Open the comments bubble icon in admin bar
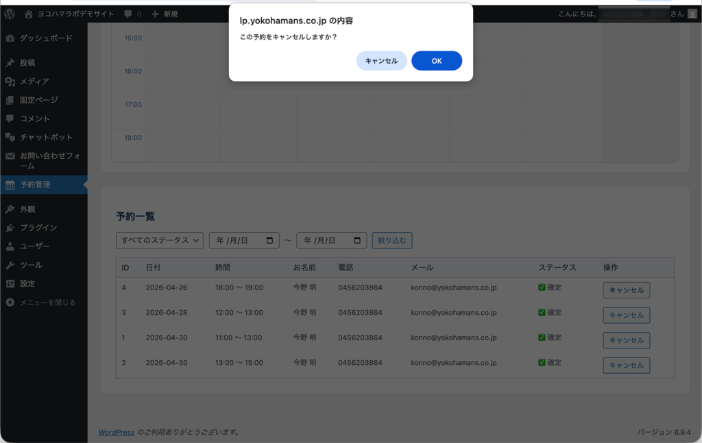 (129, 14)
